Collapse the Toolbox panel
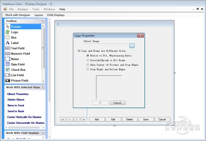206x141 pixels. [43, 21]
